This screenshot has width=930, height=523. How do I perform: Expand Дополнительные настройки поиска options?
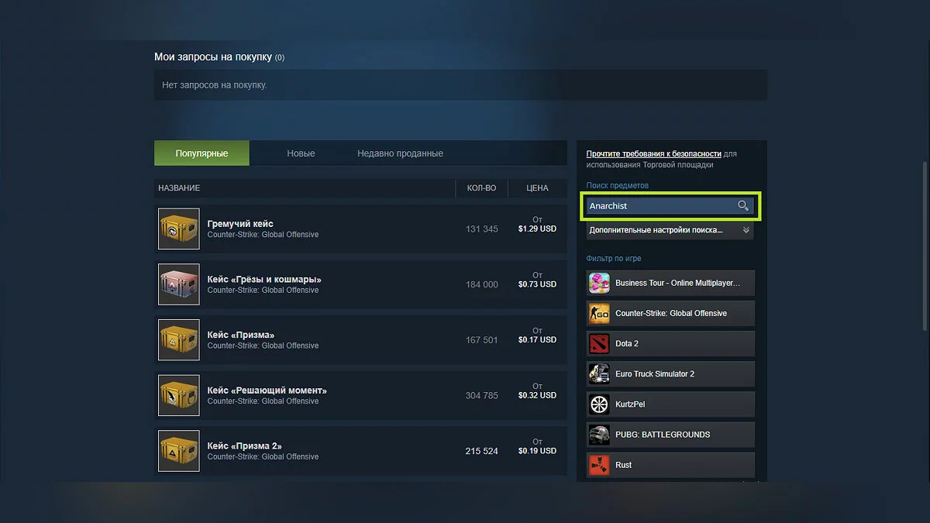coord(670,230)
